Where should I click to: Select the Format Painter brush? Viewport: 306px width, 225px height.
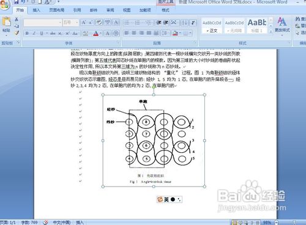tap(17, 32)
